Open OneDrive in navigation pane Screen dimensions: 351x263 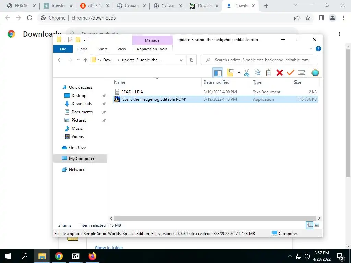pos(77,148)
